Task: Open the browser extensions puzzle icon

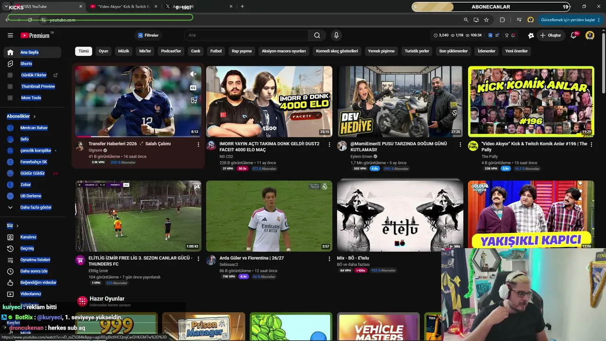Action: click(x=502, y=20)
